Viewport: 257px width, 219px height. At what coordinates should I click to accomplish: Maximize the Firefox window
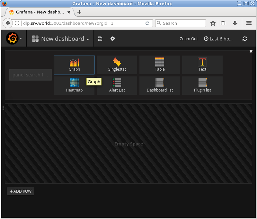(x=246, y=4)
